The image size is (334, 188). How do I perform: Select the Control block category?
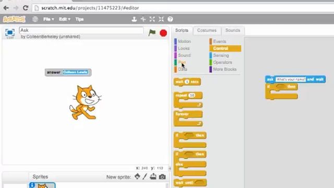(x=225, y=49)
